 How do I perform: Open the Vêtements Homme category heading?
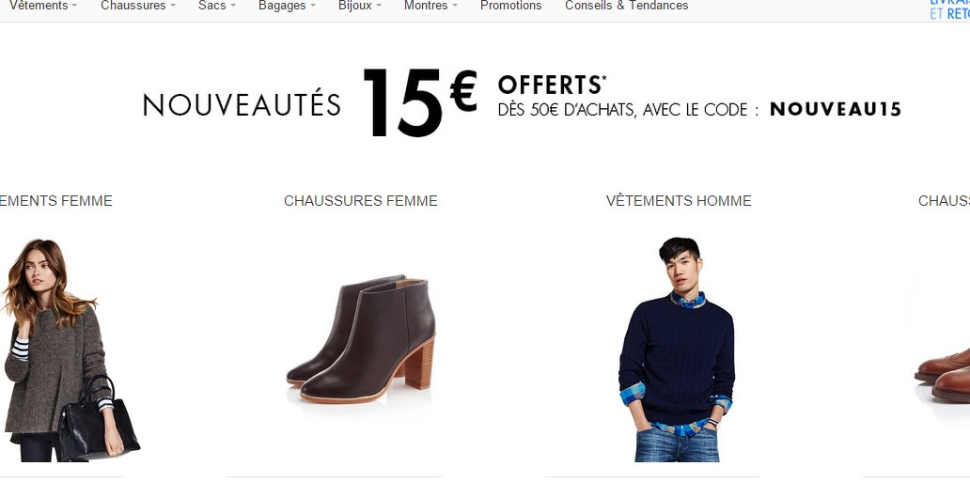point(679,200)
